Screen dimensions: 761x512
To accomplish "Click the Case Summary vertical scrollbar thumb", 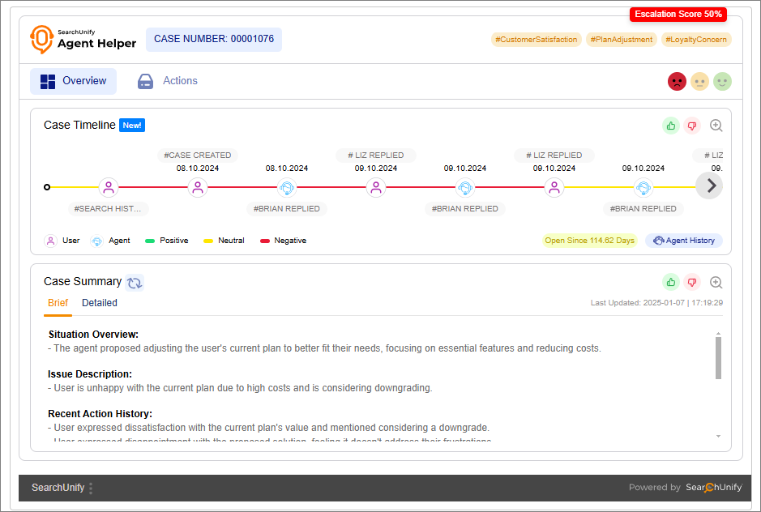I will pyautogui.click(x=718, y=356).
